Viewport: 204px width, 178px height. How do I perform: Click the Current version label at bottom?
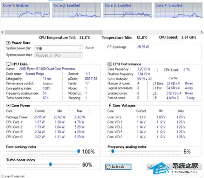[x=13, y=176]
